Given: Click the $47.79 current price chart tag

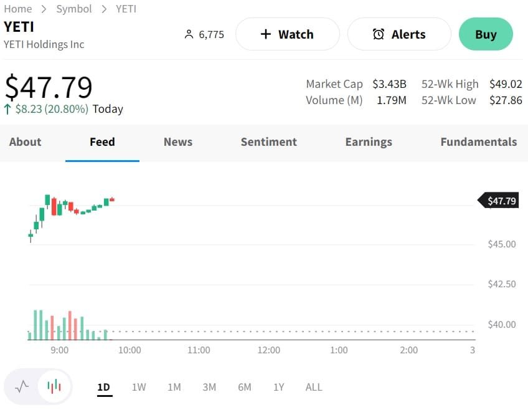Looking at the screenshot, I should [x=500, y=201].
